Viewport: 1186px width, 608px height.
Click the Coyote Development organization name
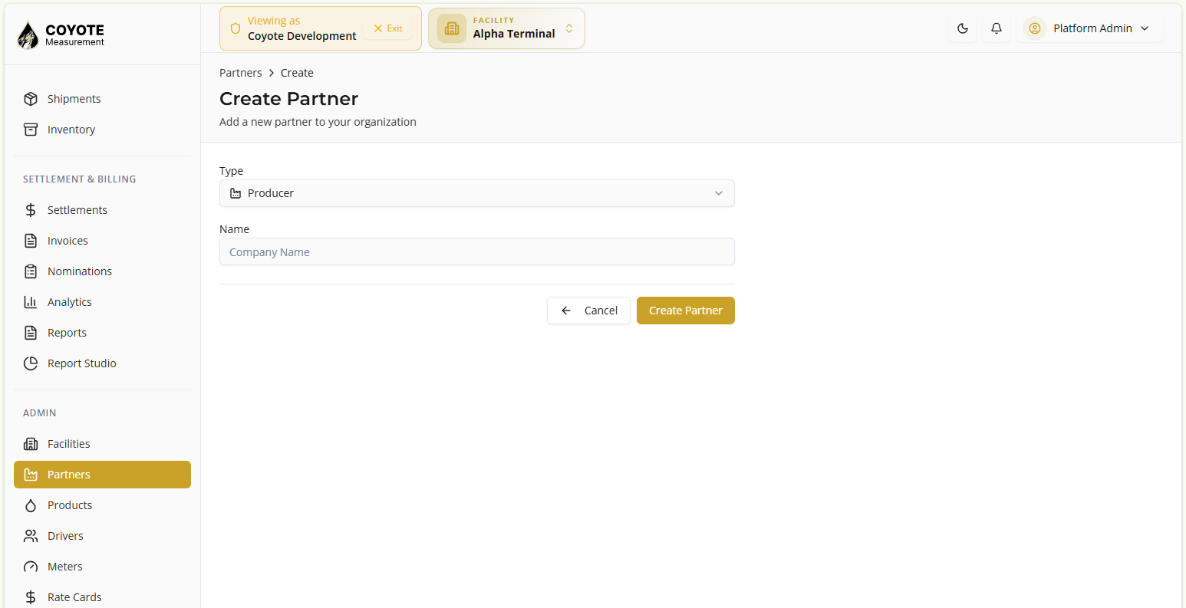[302, 36]
